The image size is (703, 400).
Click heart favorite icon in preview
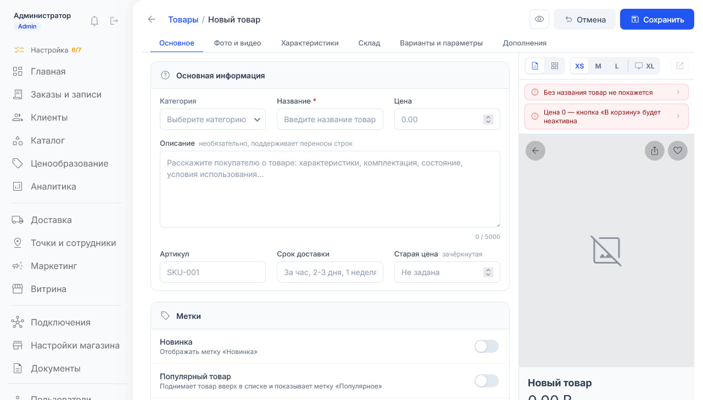pyautogui.click(x=678, y=151)
